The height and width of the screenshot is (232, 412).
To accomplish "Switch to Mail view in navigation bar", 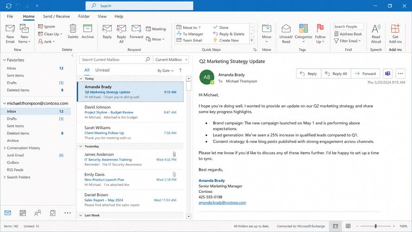I will [x=8, y=213].
